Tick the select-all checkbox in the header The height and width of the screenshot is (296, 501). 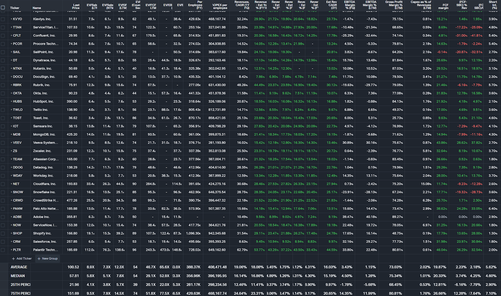pyautogui.click(x=3, y=8)
